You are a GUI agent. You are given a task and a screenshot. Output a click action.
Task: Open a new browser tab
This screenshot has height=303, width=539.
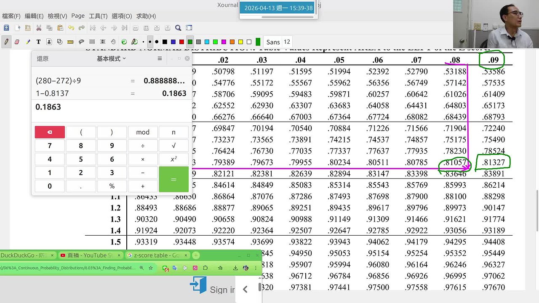coord(196,255)
